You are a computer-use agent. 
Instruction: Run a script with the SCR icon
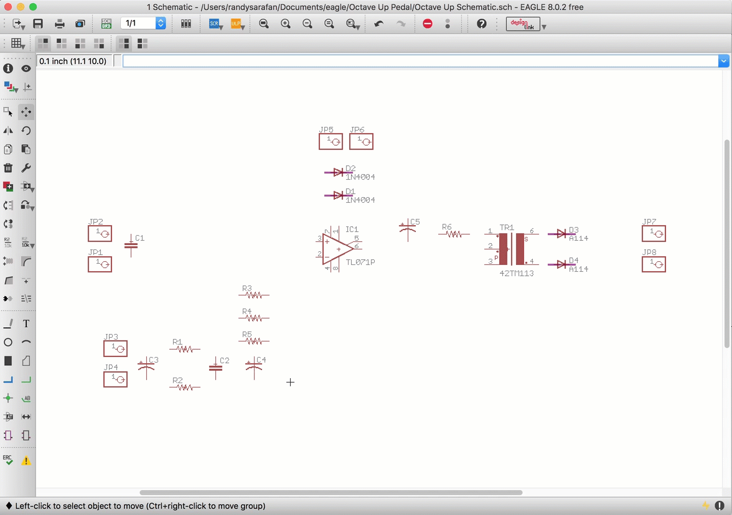(x=215, y=24)
